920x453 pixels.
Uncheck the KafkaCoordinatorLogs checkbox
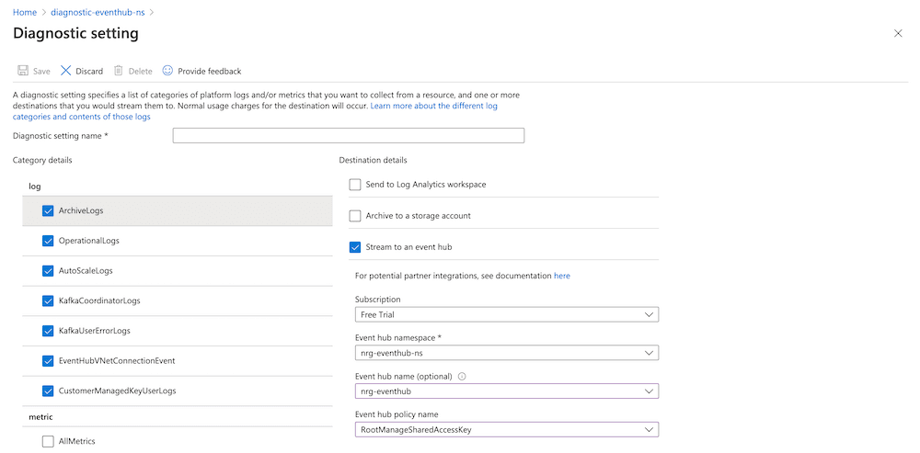tap(48, 300)
